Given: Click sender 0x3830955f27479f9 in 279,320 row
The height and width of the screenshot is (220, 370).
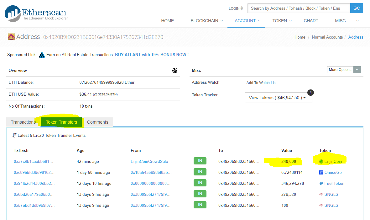Looking at the screenshot, I should click(150, 195).
